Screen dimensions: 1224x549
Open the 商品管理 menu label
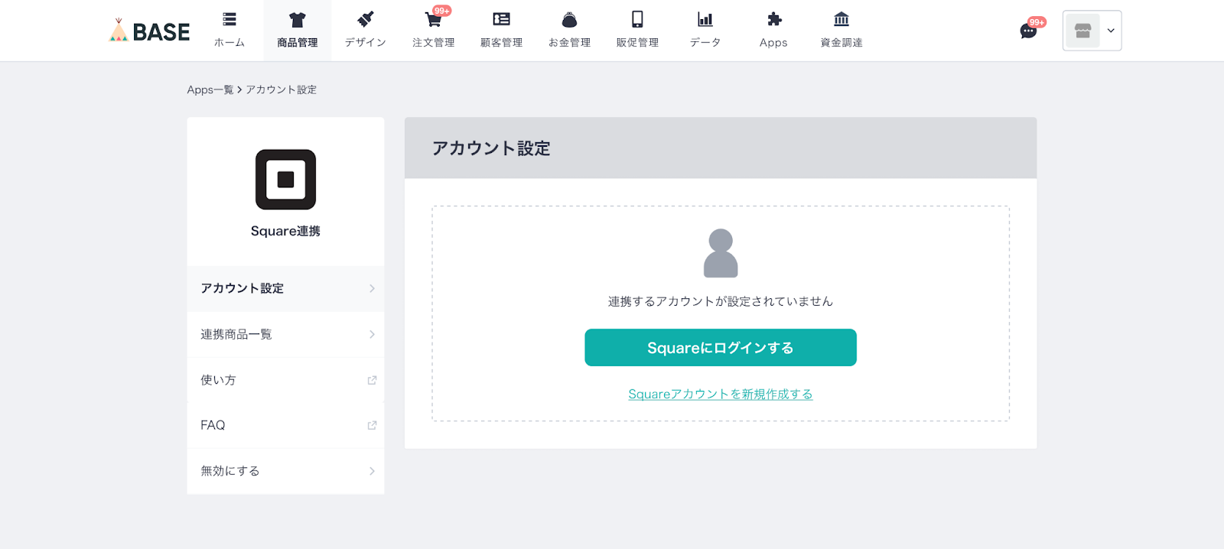[298, 43]
